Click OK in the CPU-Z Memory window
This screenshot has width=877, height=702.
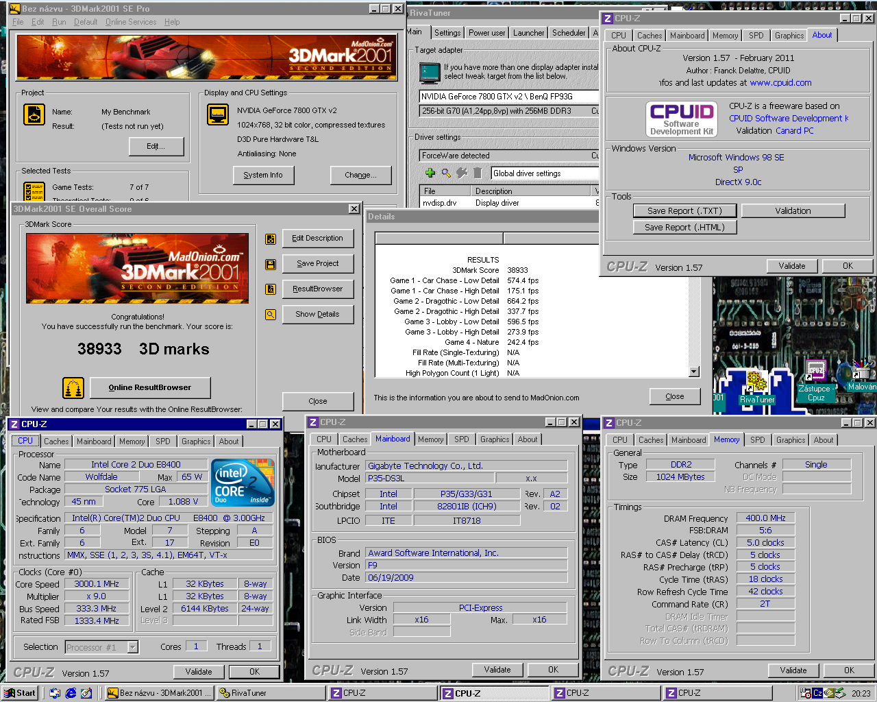pyautogui.click(x=849, y=670)
